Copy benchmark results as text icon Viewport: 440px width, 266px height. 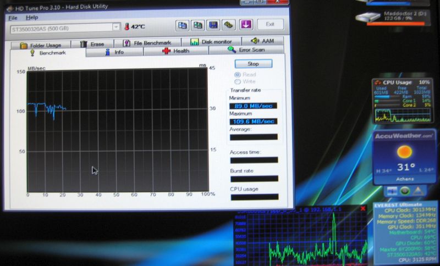coord(182,25)
